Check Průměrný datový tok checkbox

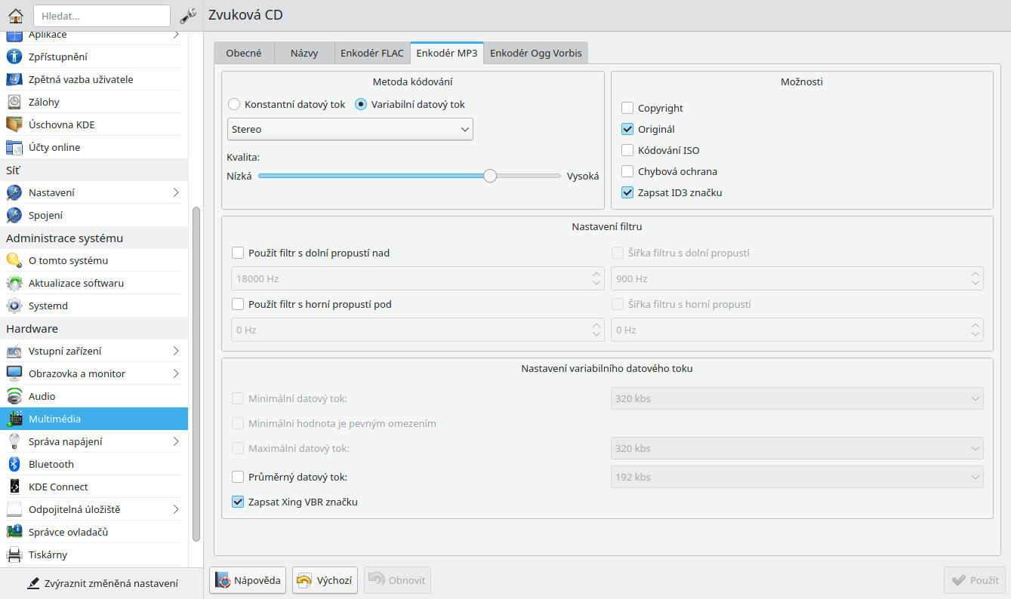238,477
